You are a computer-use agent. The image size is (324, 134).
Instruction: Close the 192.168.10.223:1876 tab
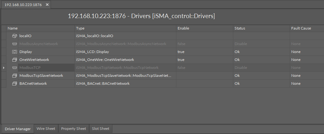click(47, 5)
